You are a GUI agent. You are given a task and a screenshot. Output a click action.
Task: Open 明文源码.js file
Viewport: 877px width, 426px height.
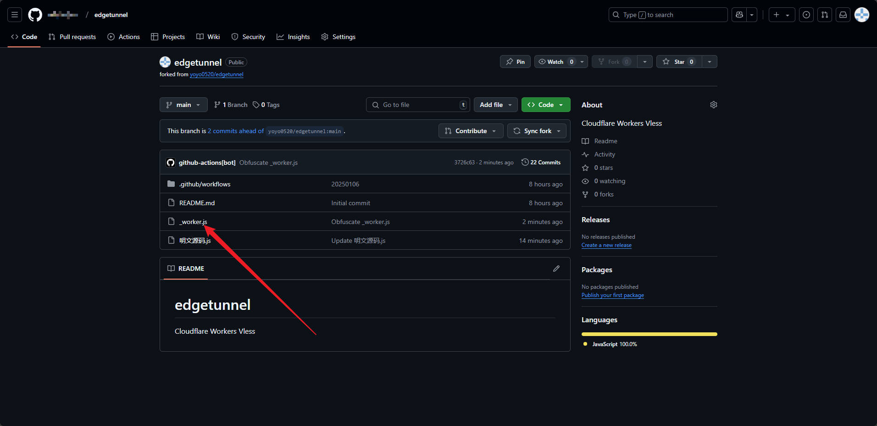pos(195,241)
